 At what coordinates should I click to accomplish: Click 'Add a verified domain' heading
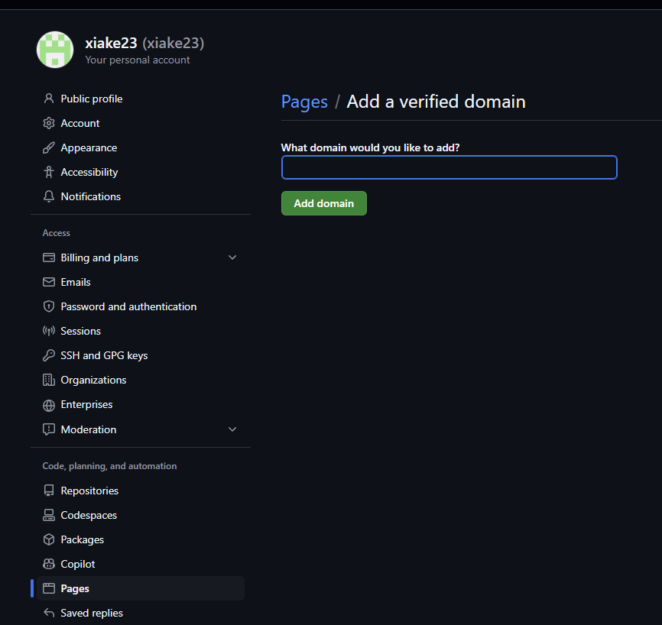pyautogui.click(x=436, y=102)
